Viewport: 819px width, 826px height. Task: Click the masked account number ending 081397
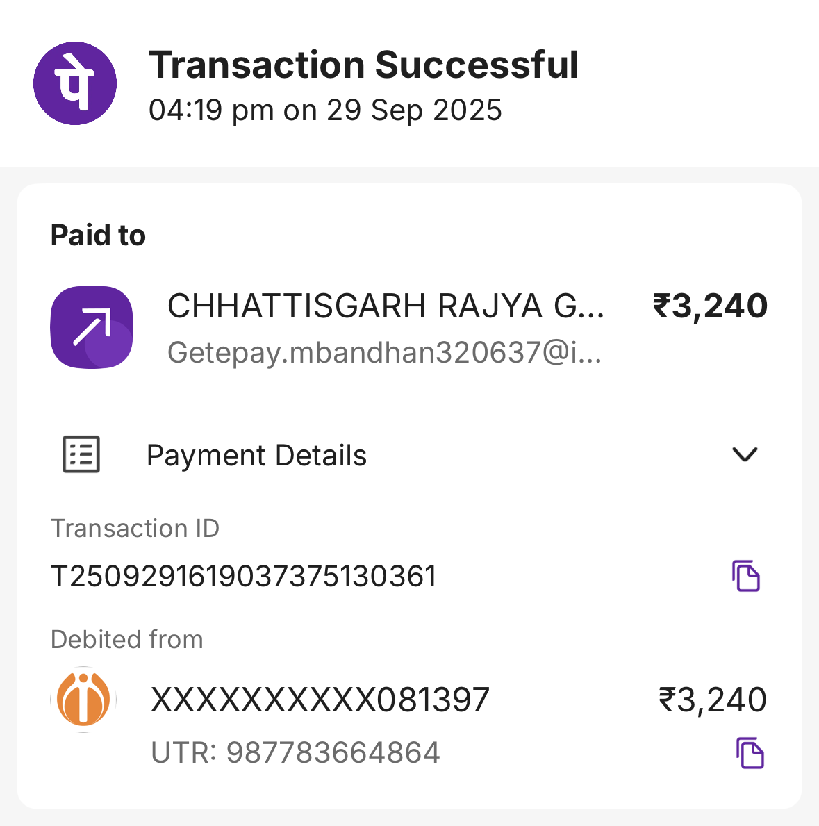click(x=320, y=700)
